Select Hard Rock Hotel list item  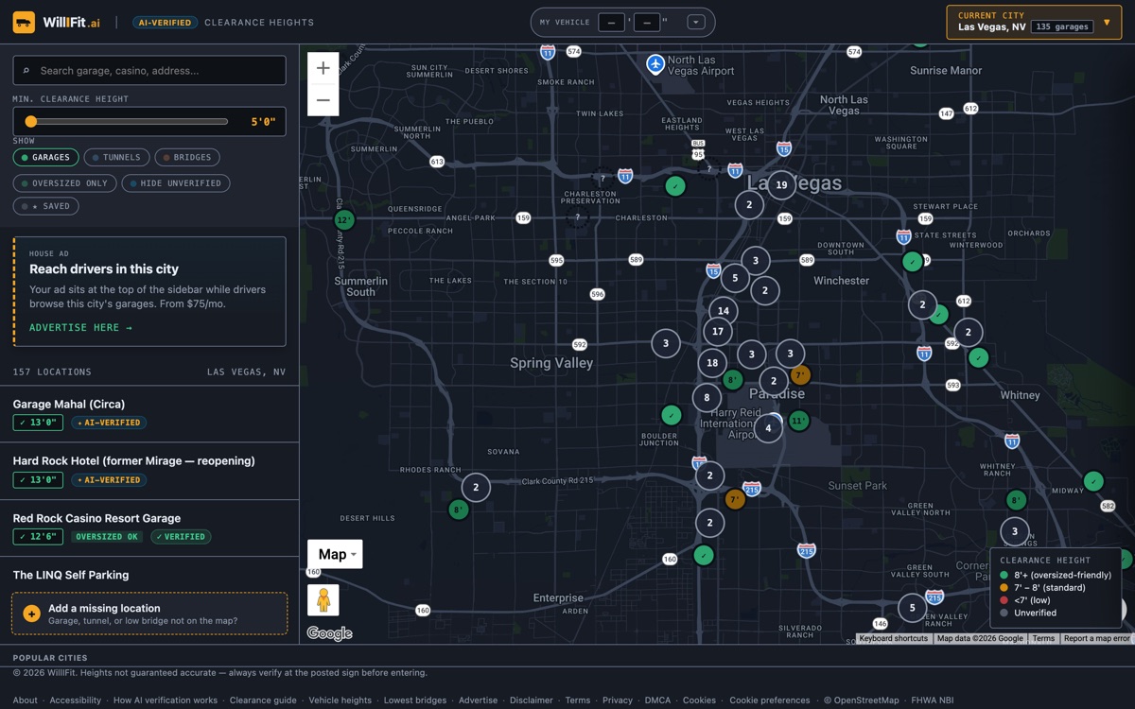click(x=149, y=471)
